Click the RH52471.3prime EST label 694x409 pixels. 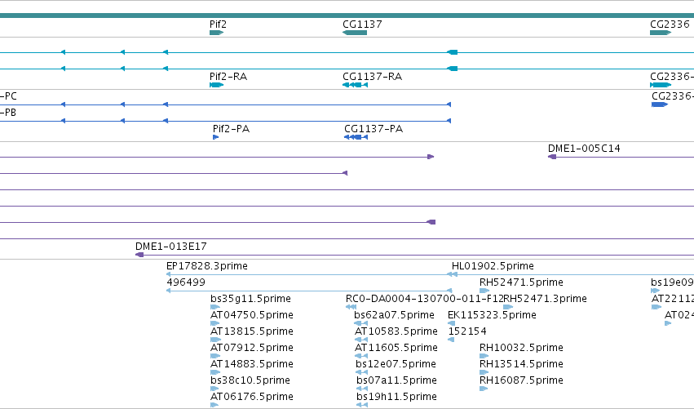[546, 299]
